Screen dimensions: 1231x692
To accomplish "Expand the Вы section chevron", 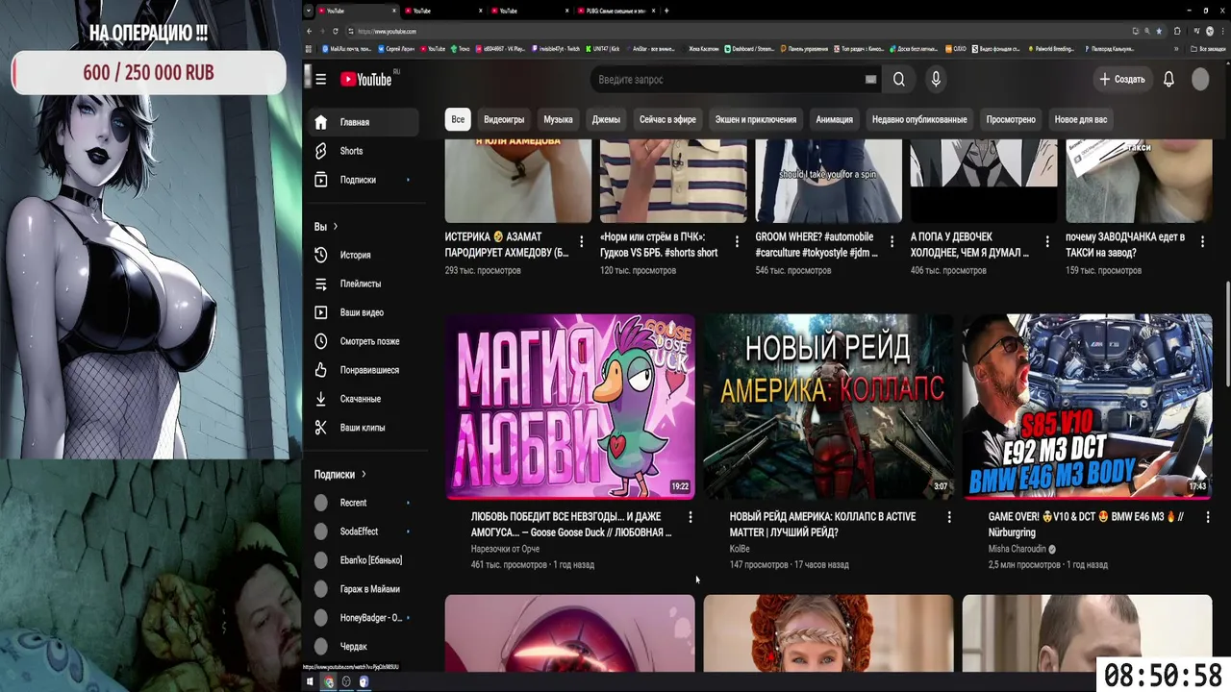I will point(335,227).
